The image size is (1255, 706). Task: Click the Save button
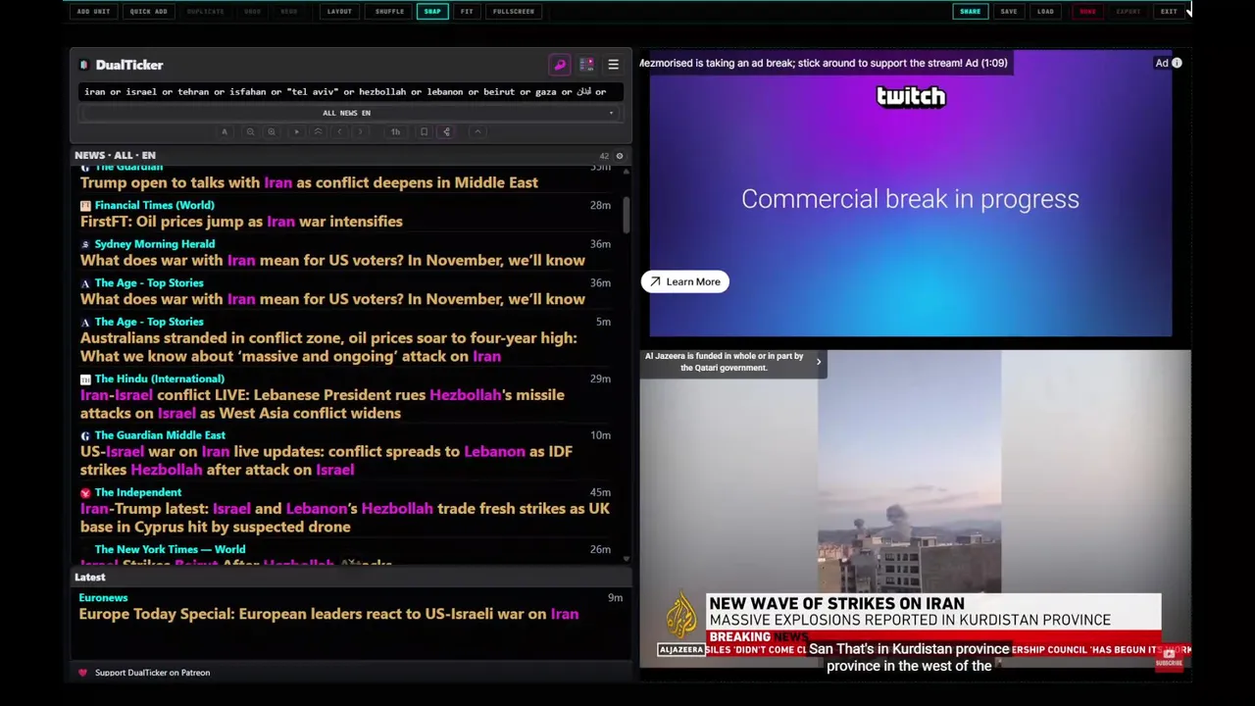pos(1009,12)
